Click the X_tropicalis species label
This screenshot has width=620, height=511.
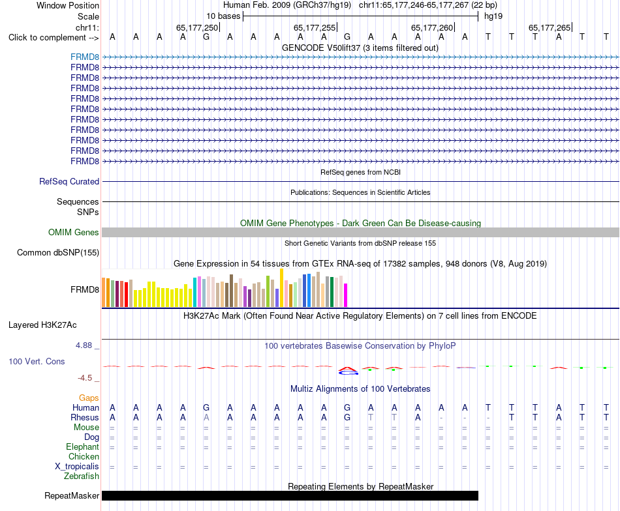77,467
